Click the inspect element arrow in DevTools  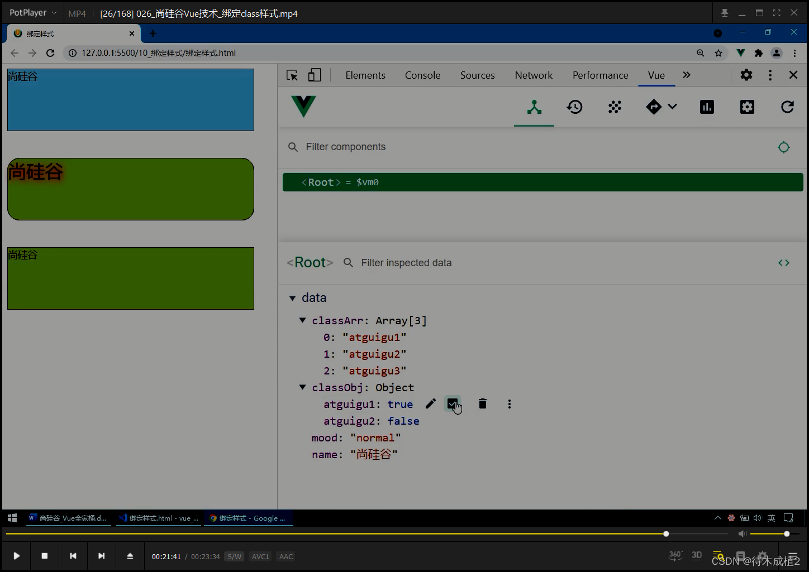pos(292,75)
